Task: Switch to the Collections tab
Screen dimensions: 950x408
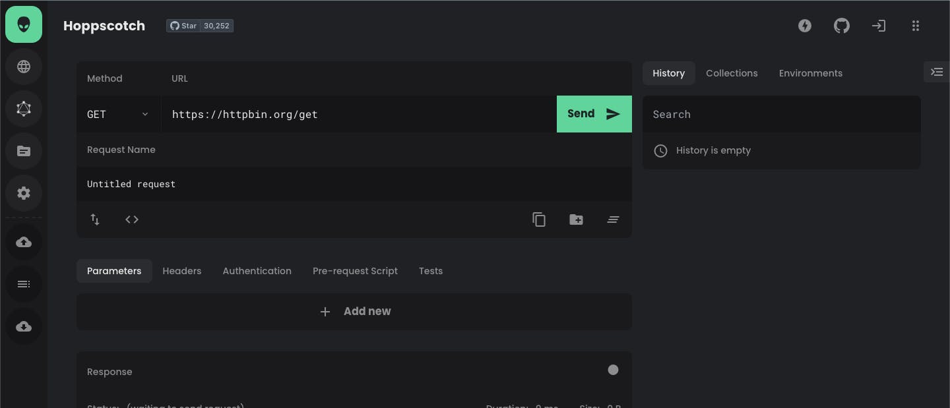Action: (x=731, y=73)
